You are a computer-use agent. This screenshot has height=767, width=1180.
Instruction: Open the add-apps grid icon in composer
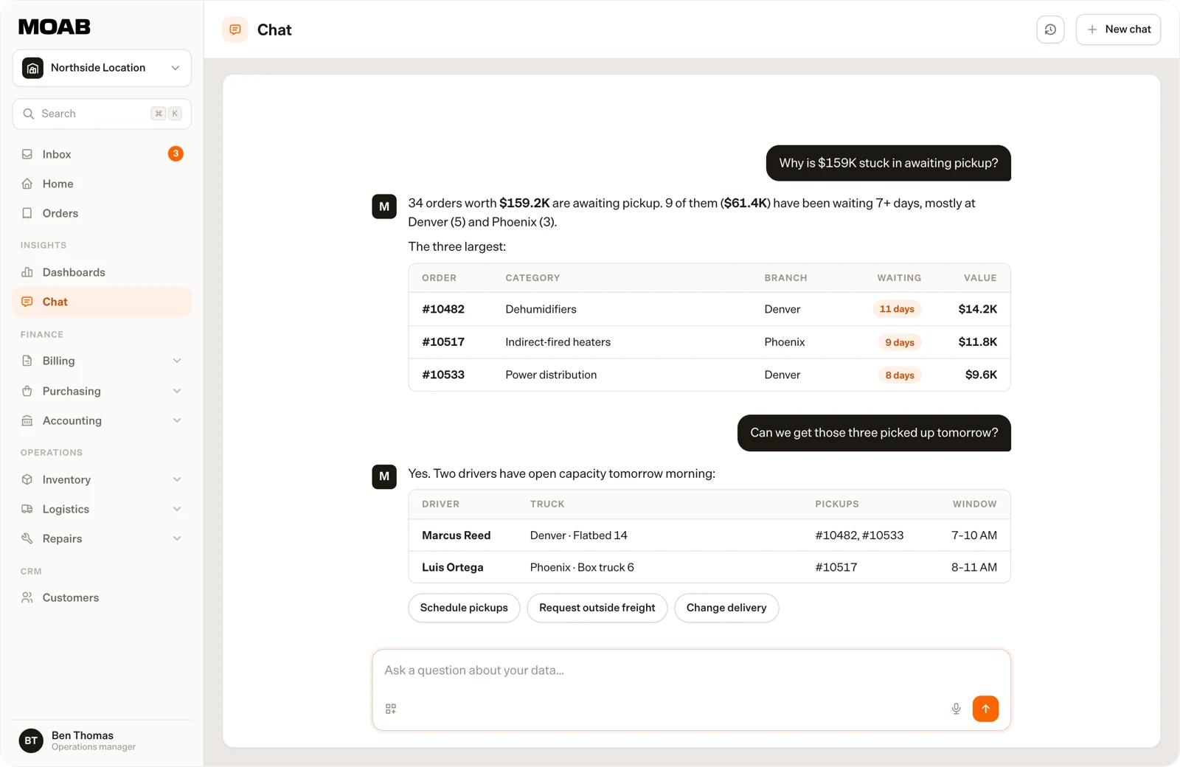391,709
